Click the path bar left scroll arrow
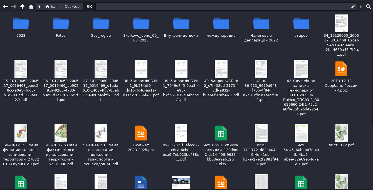Viewport: 373px width, 190px height. tap(39, 6)
